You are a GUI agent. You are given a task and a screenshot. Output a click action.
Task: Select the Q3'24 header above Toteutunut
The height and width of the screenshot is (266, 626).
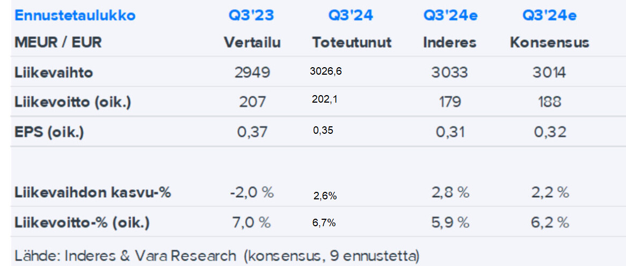tap(351, 16)
